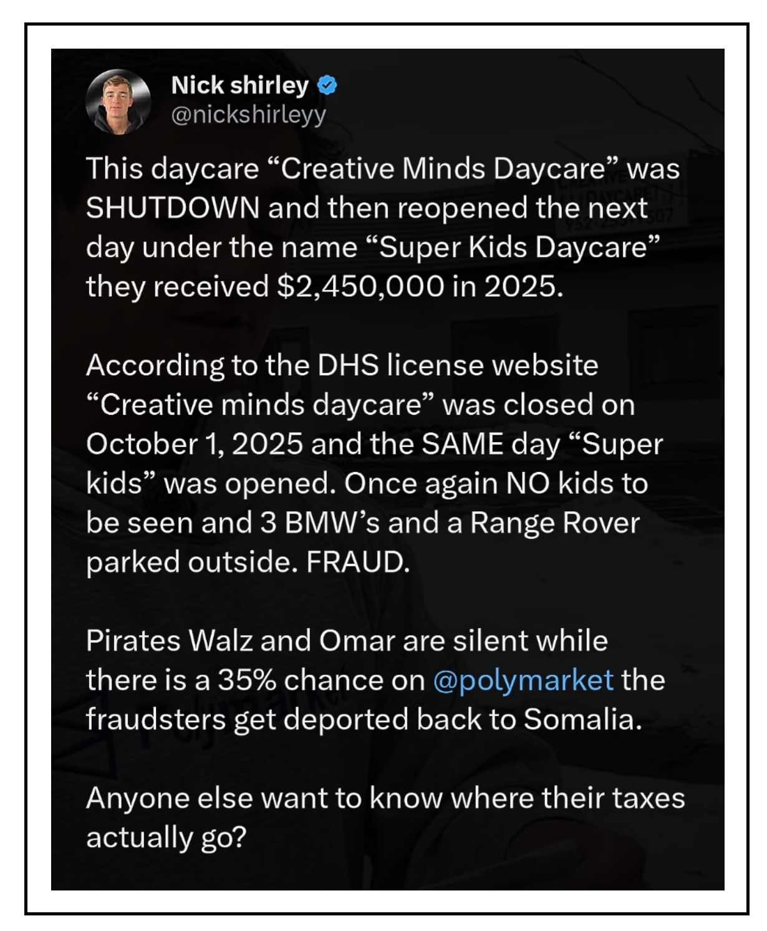This screenshot has width=767, height=931.
Task: Open the Nick shirley display name
Action: pos(240,85)
